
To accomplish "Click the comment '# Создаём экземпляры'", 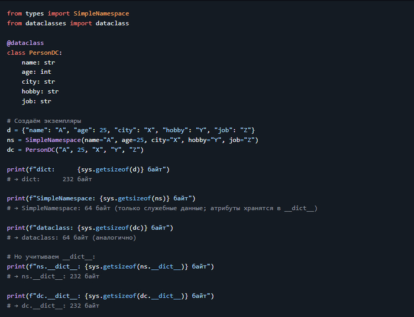I will coord(44,120).
